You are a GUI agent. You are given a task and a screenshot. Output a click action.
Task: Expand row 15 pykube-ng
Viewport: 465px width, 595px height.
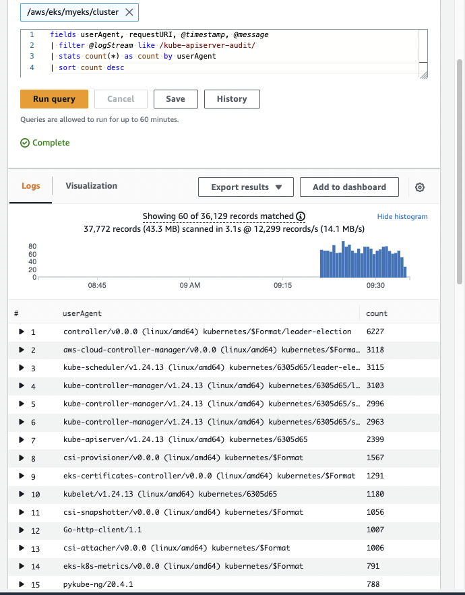click(x=22, y=584)
